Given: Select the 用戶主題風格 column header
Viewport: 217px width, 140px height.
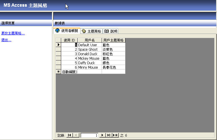Looking at the screenshot, I should (113, 40).
